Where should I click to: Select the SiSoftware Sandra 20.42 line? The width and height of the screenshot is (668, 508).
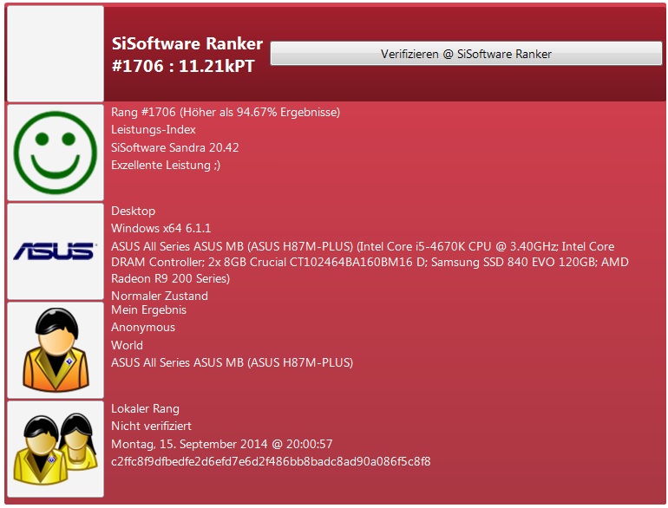point(175,147)
